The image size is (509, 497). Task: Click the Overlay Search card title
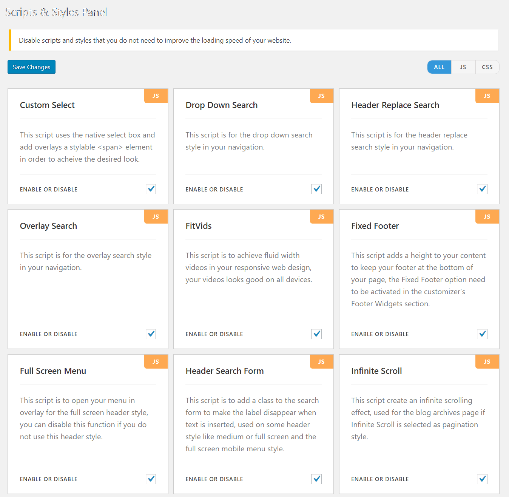(48, 226)
